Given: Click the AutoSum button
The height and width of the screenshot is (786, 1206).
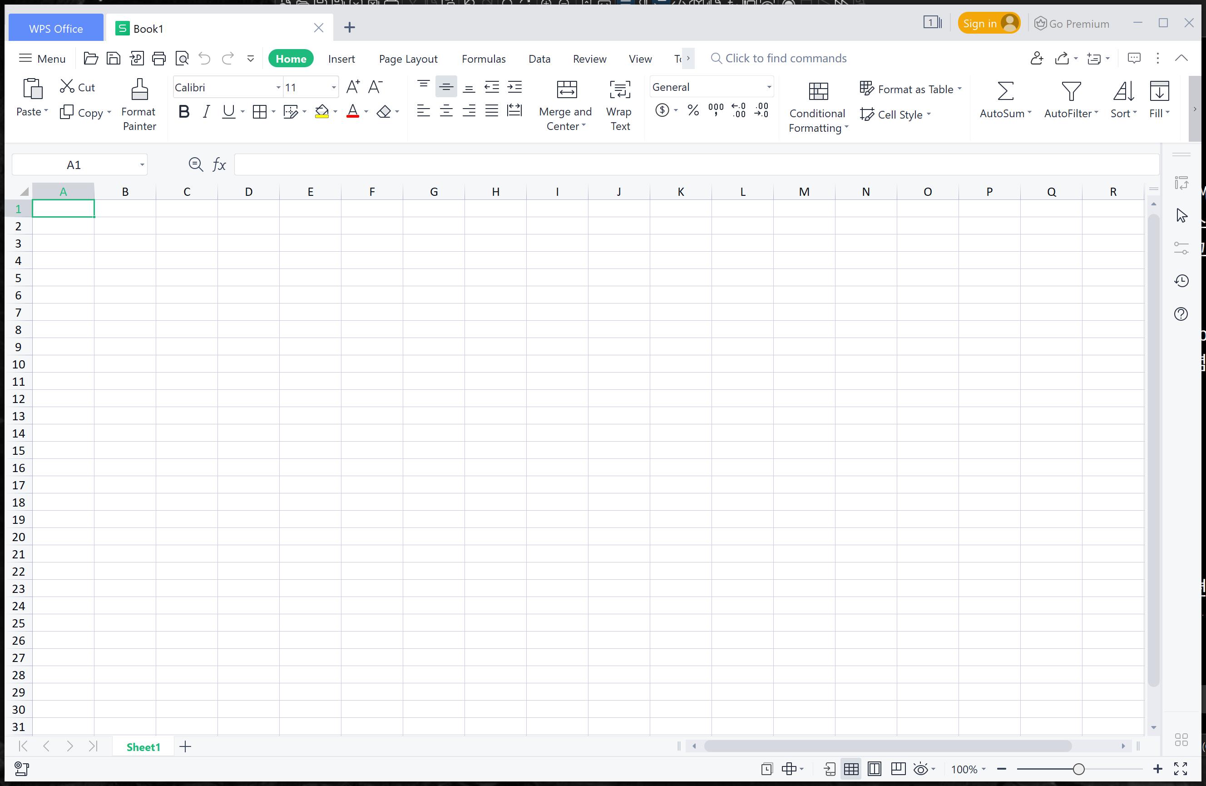Looking at the screenshot, I should pyautogui.click(x=1005, y=100).
